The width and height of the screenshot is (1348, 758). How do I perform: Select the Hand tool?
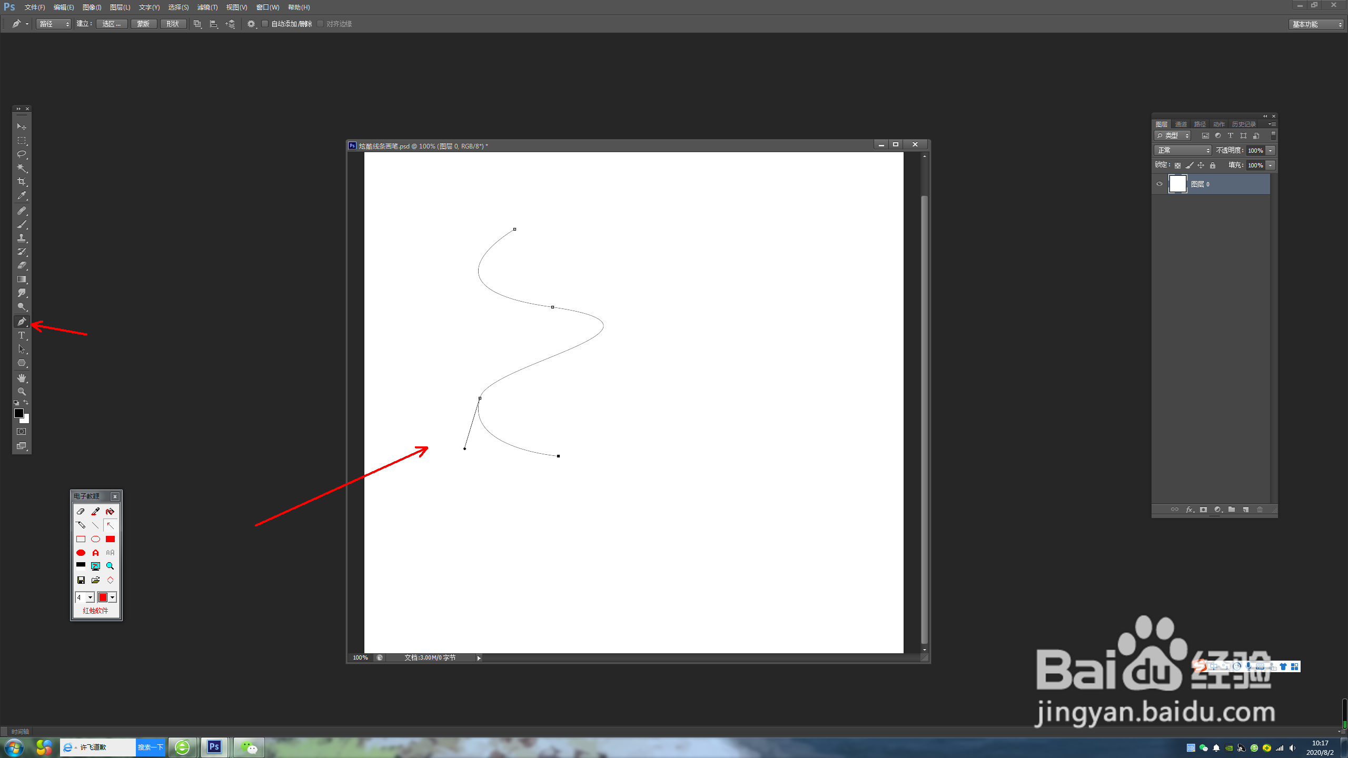point(22,378)
